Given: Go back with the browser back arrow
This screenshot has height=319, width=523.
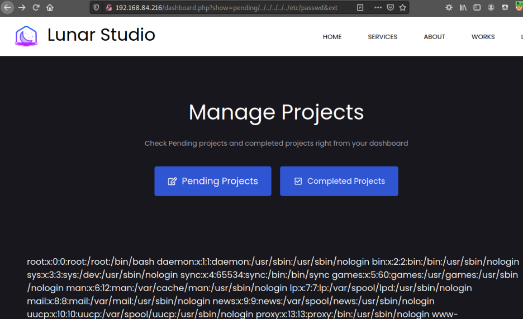Looking at the screenshot, I should 7,7.
